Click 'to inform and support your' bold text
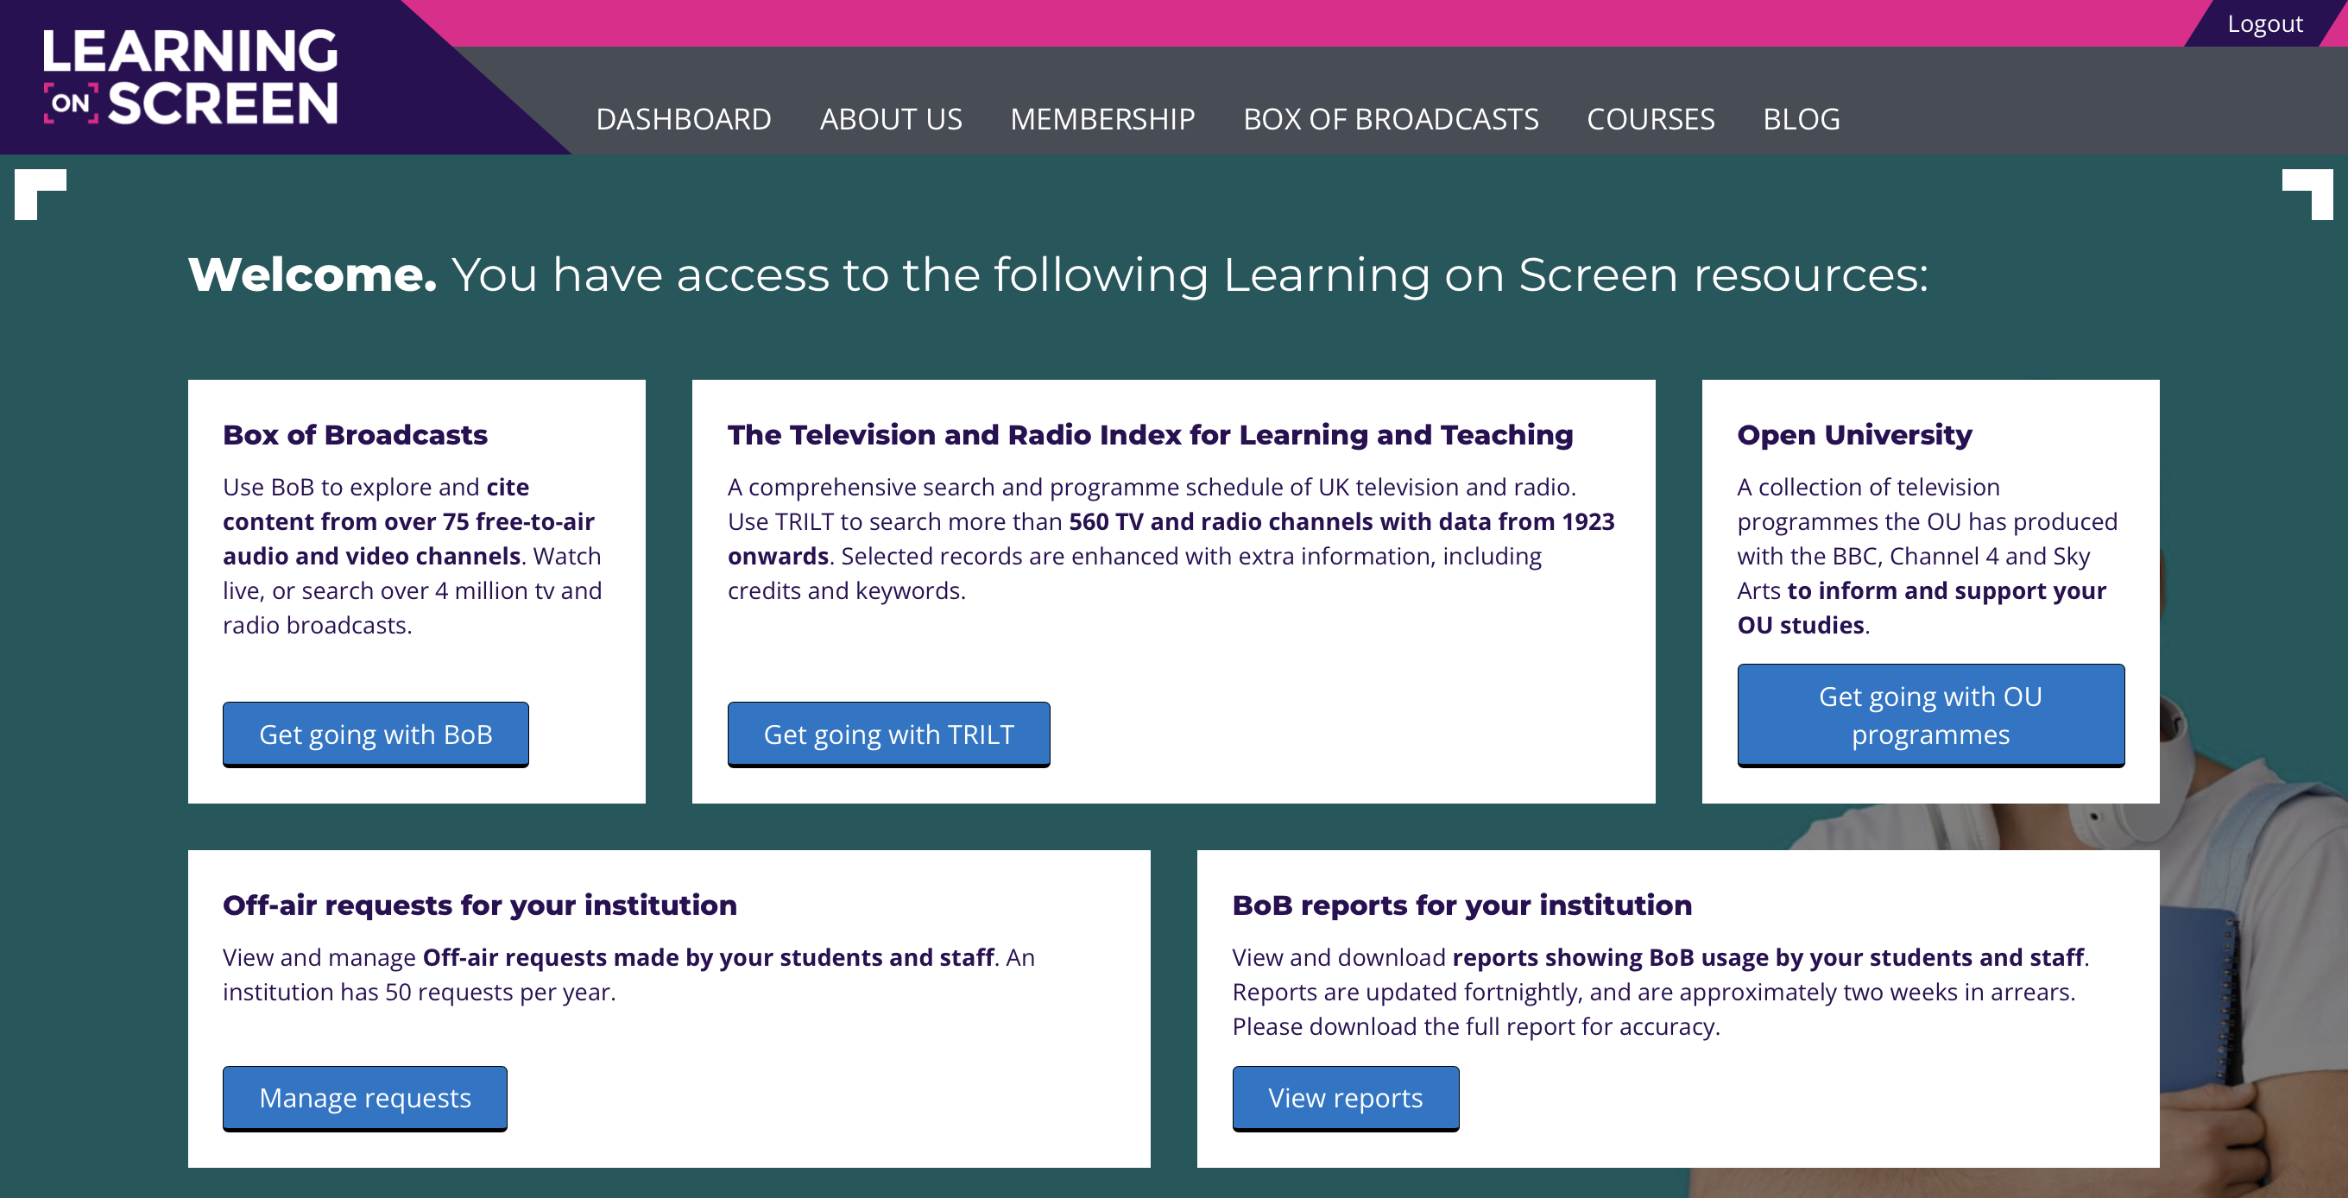The image size is (2348, 1198). pyautogui.click(x=1947, y=591)
